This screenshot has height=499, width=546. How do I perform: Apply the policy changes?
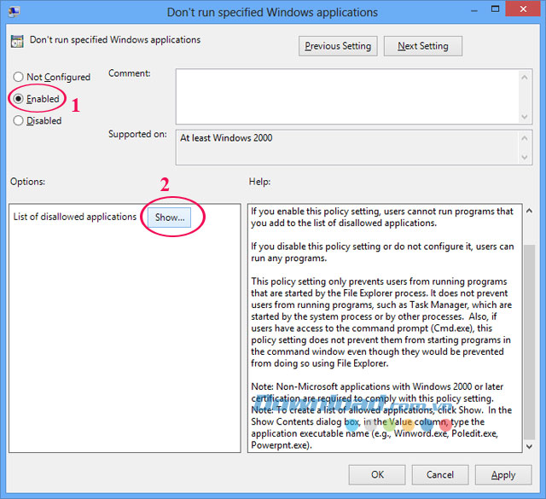503,474
